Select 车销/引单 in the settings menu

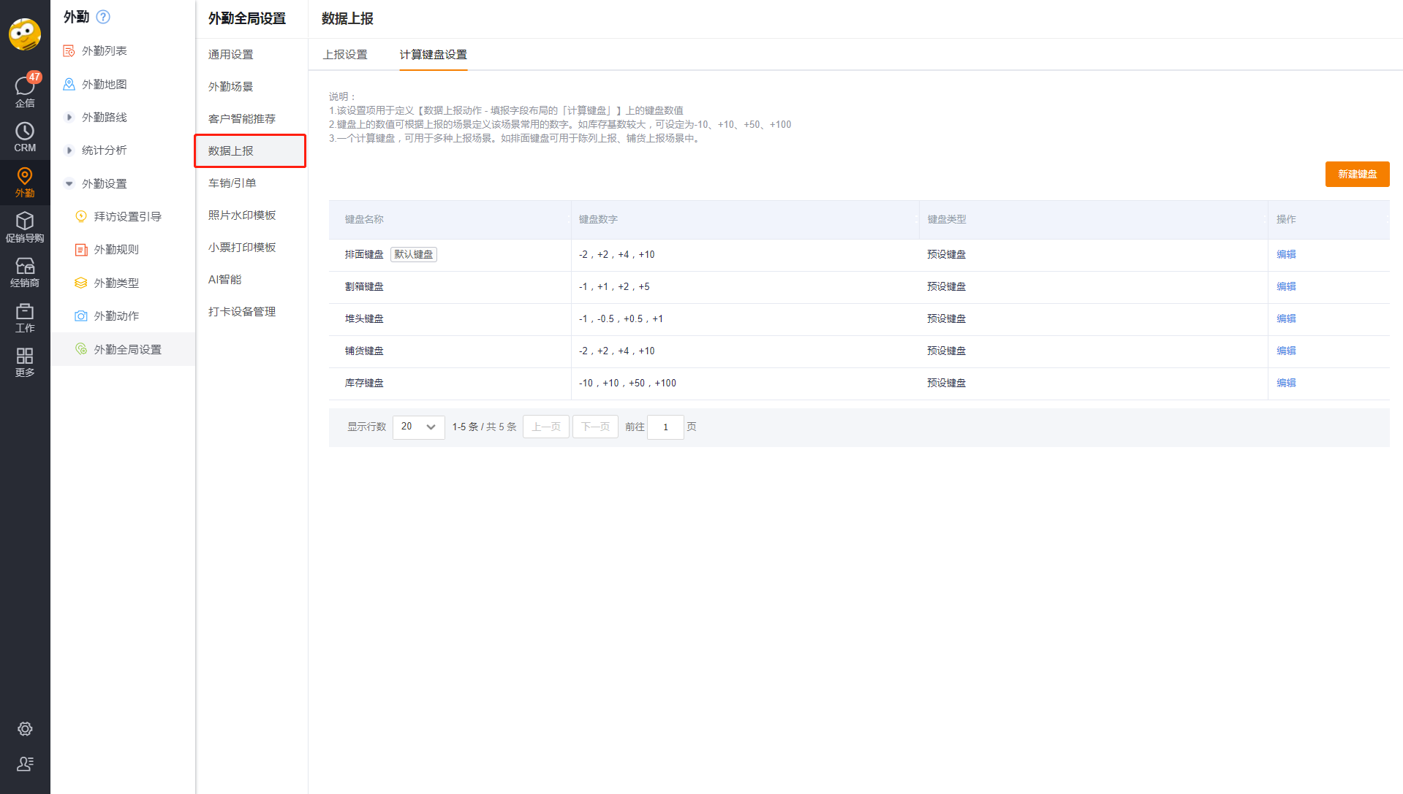[232, 183]
